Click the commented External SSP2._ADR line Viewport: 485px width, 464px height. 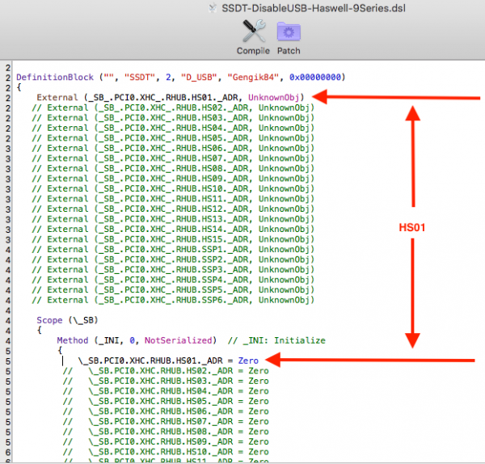tap(173, 259)
